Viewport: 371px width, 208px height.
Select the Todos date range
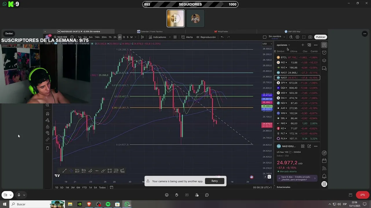point(102,187)
